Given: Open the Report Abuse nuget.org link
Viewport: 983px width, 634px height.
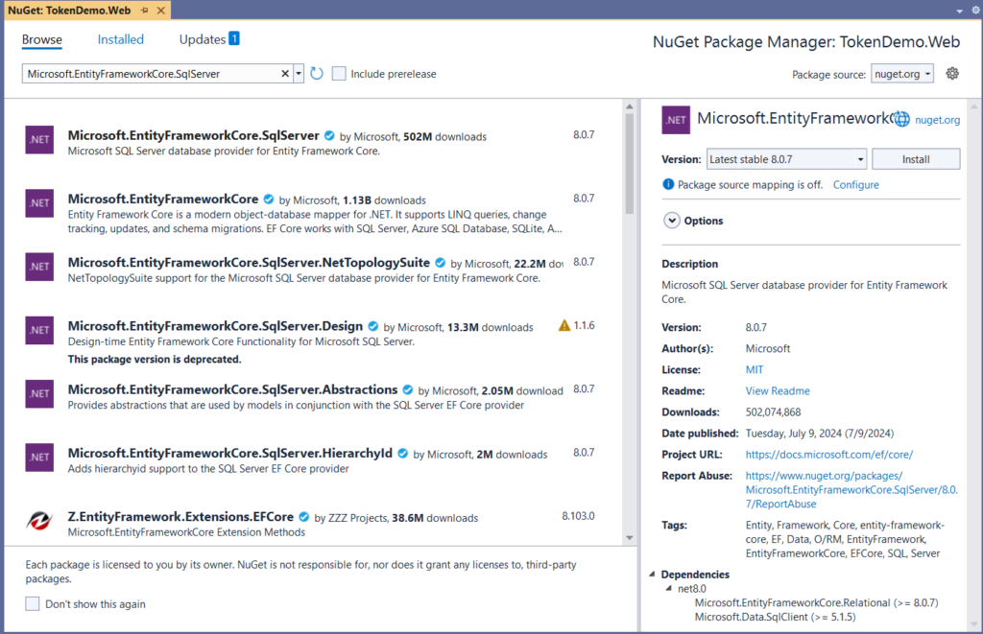Looking at the screenshot, I should [x=851, y=490].
